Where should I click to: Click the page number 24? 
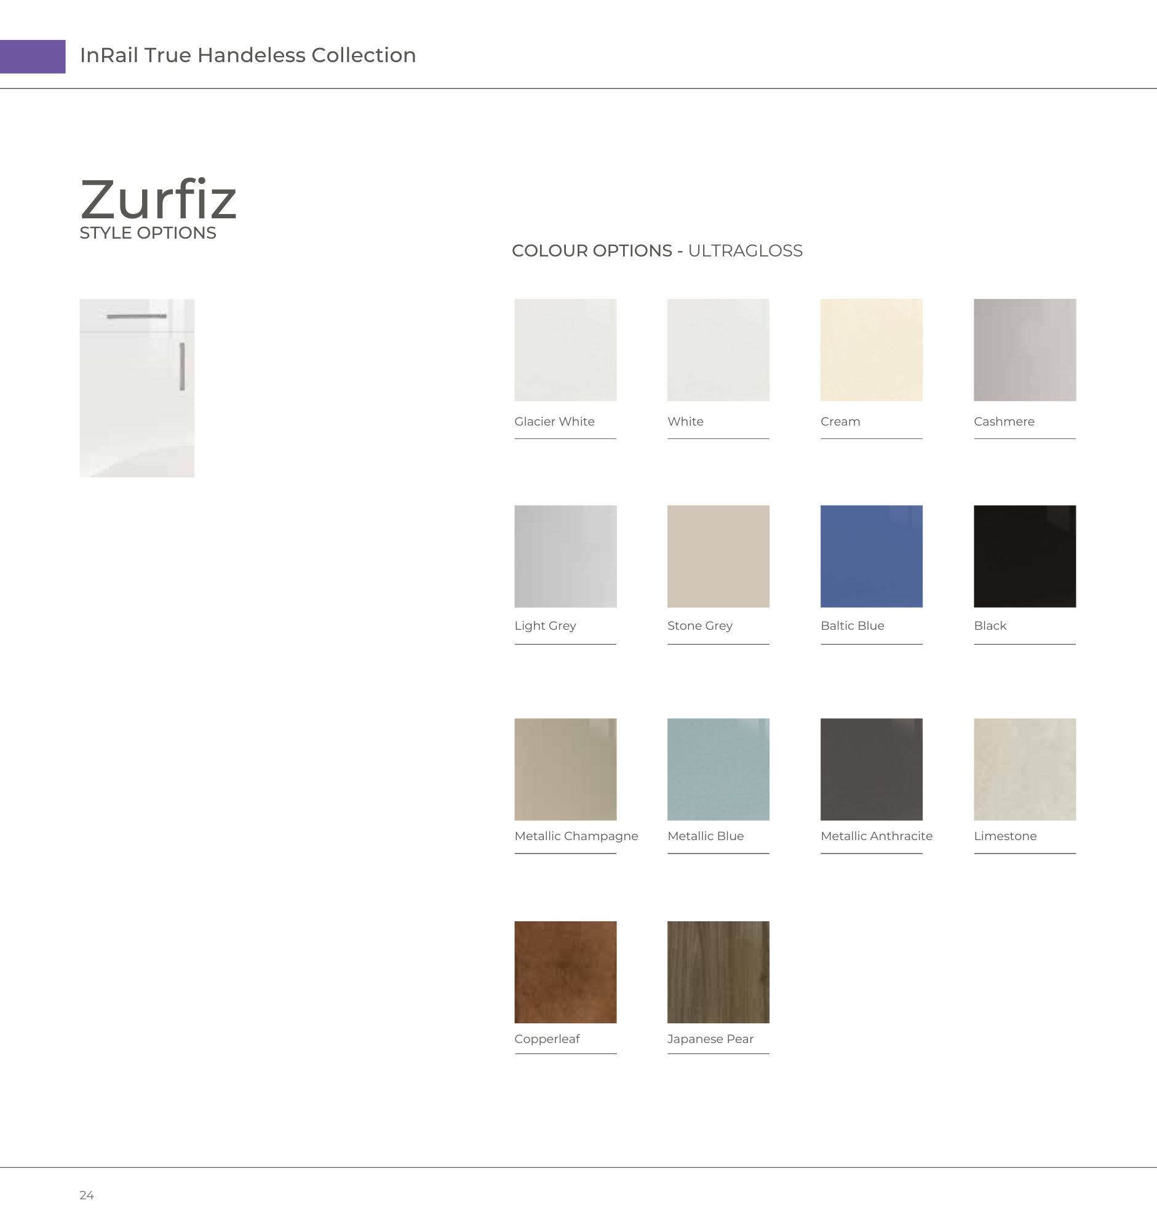[x=87, y=1196]
